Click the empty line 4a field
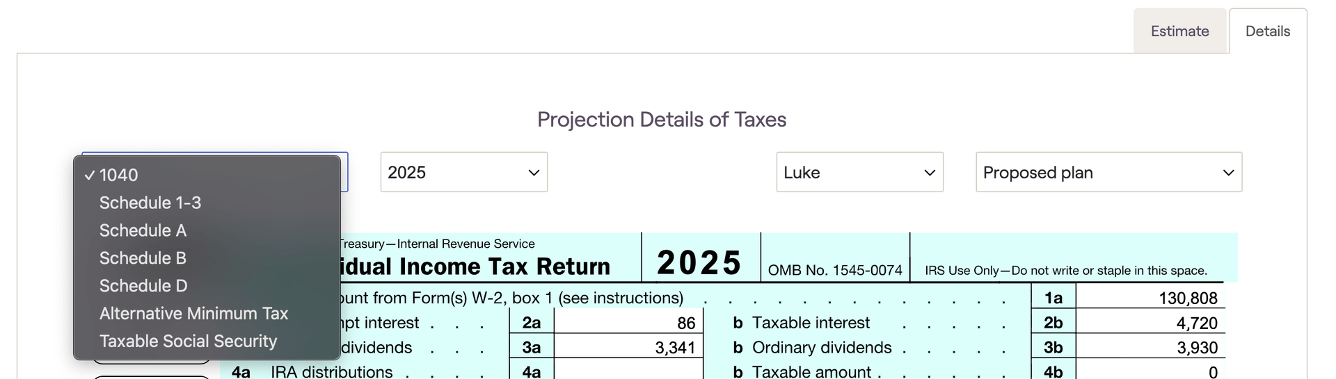The height and width of the screenshot is (379, 1336). [628, 371]
